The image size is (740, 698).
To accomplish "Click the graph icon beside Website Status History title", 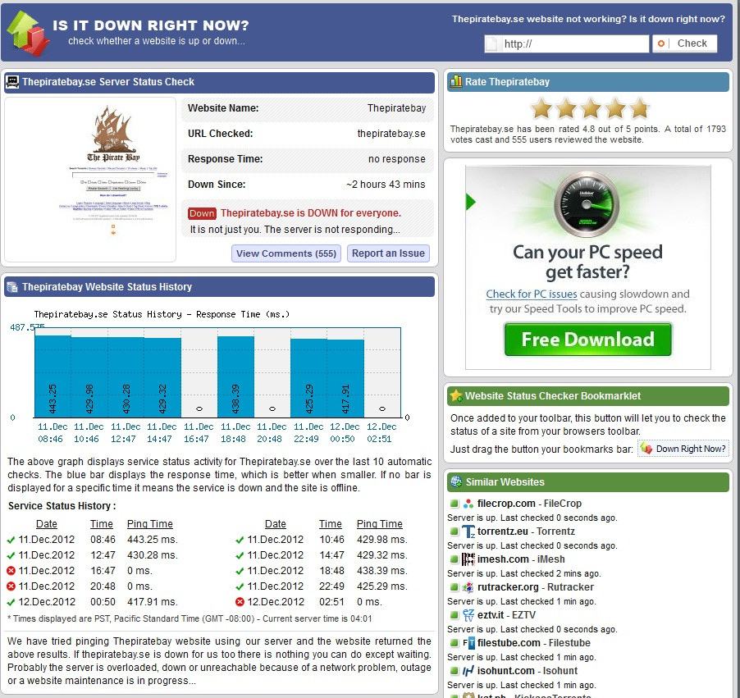I will 13,286.
